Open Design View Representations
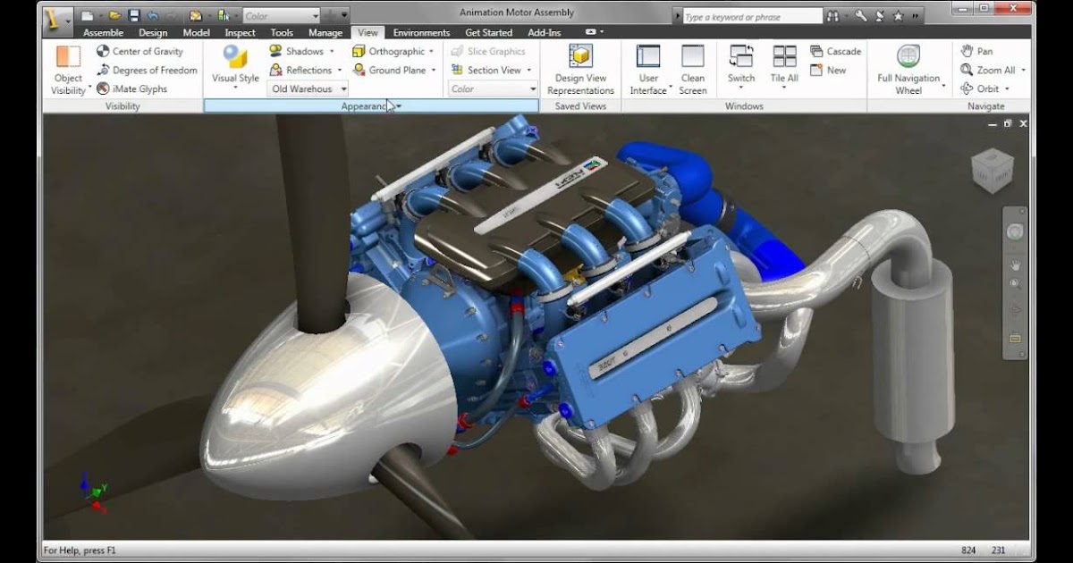Image resolution: width=1073 pixels, height=563 pixels. pyautogui.click(x=580, y=57)
